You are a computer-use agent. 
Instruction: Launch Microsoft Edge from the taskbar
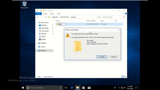point(72,88)
